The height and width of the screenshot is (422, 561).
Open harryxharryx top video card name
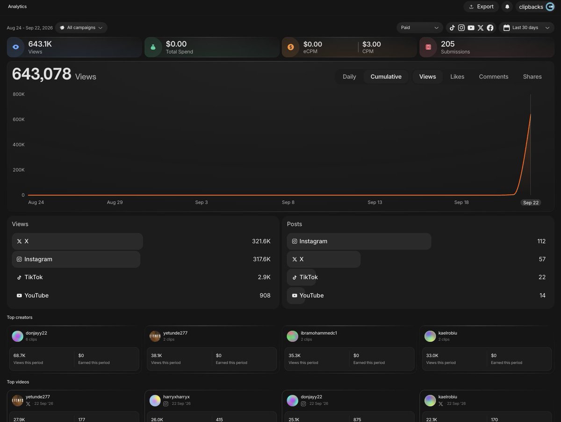point(176,397)
